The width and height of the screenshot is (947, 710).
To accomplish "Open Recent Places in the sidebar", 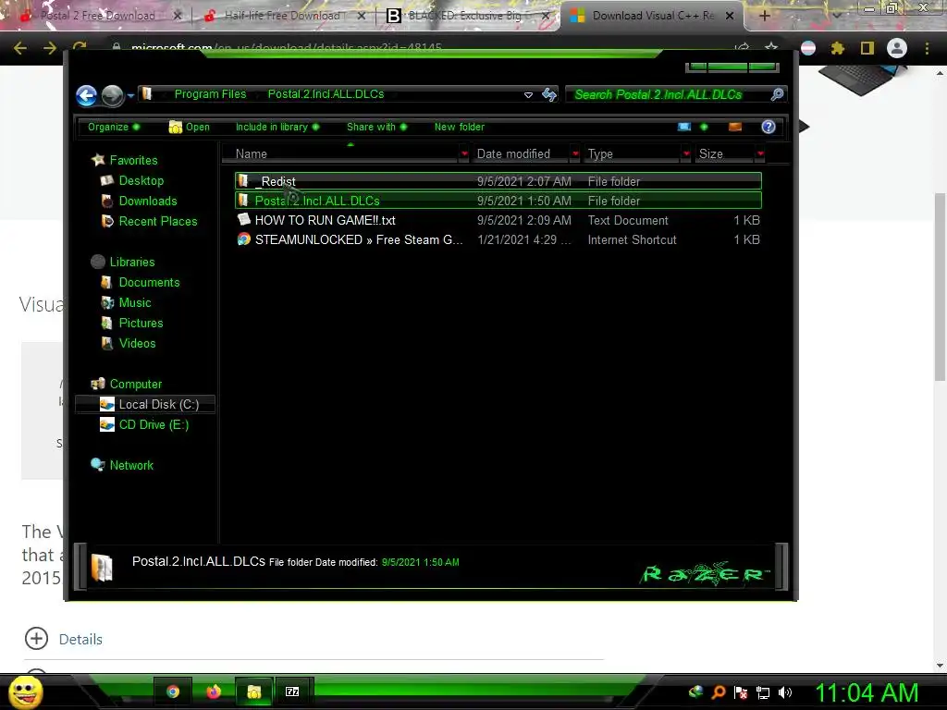I will (x=158, y=222).
